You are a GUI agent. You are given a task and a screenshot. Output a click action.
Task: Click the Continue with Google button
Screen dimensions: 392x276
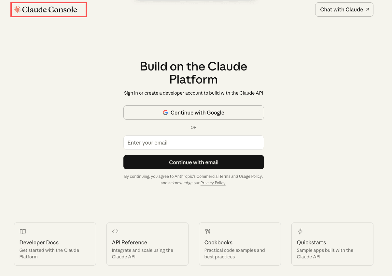click(x=193, y=112)
